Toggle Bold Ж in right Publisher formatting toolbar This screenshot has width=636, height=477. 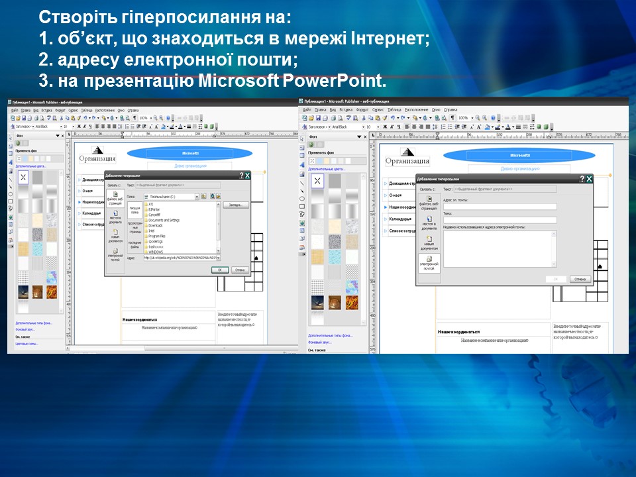coord(385,127)
